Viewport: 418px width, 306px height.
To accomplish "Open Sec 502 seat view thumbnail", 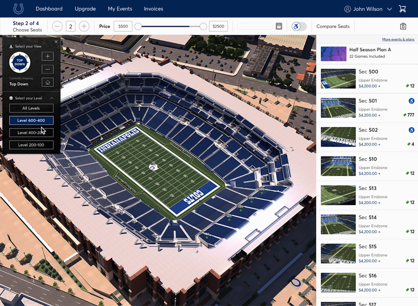I will pyautogui.click(x=338, y=137).
